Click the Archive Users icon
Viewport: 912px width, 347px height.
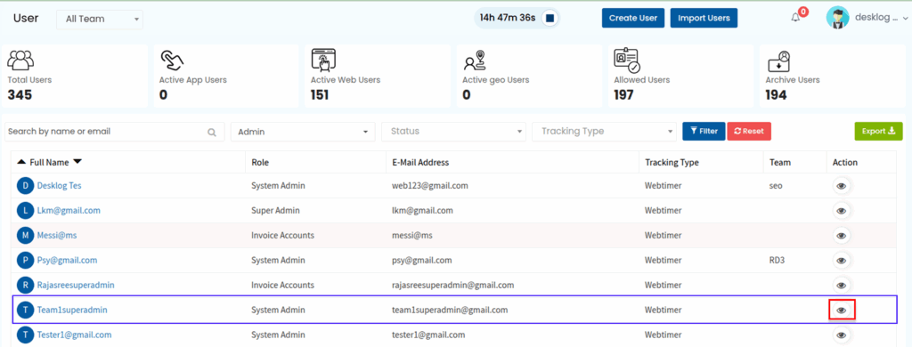tap(779, 61)
